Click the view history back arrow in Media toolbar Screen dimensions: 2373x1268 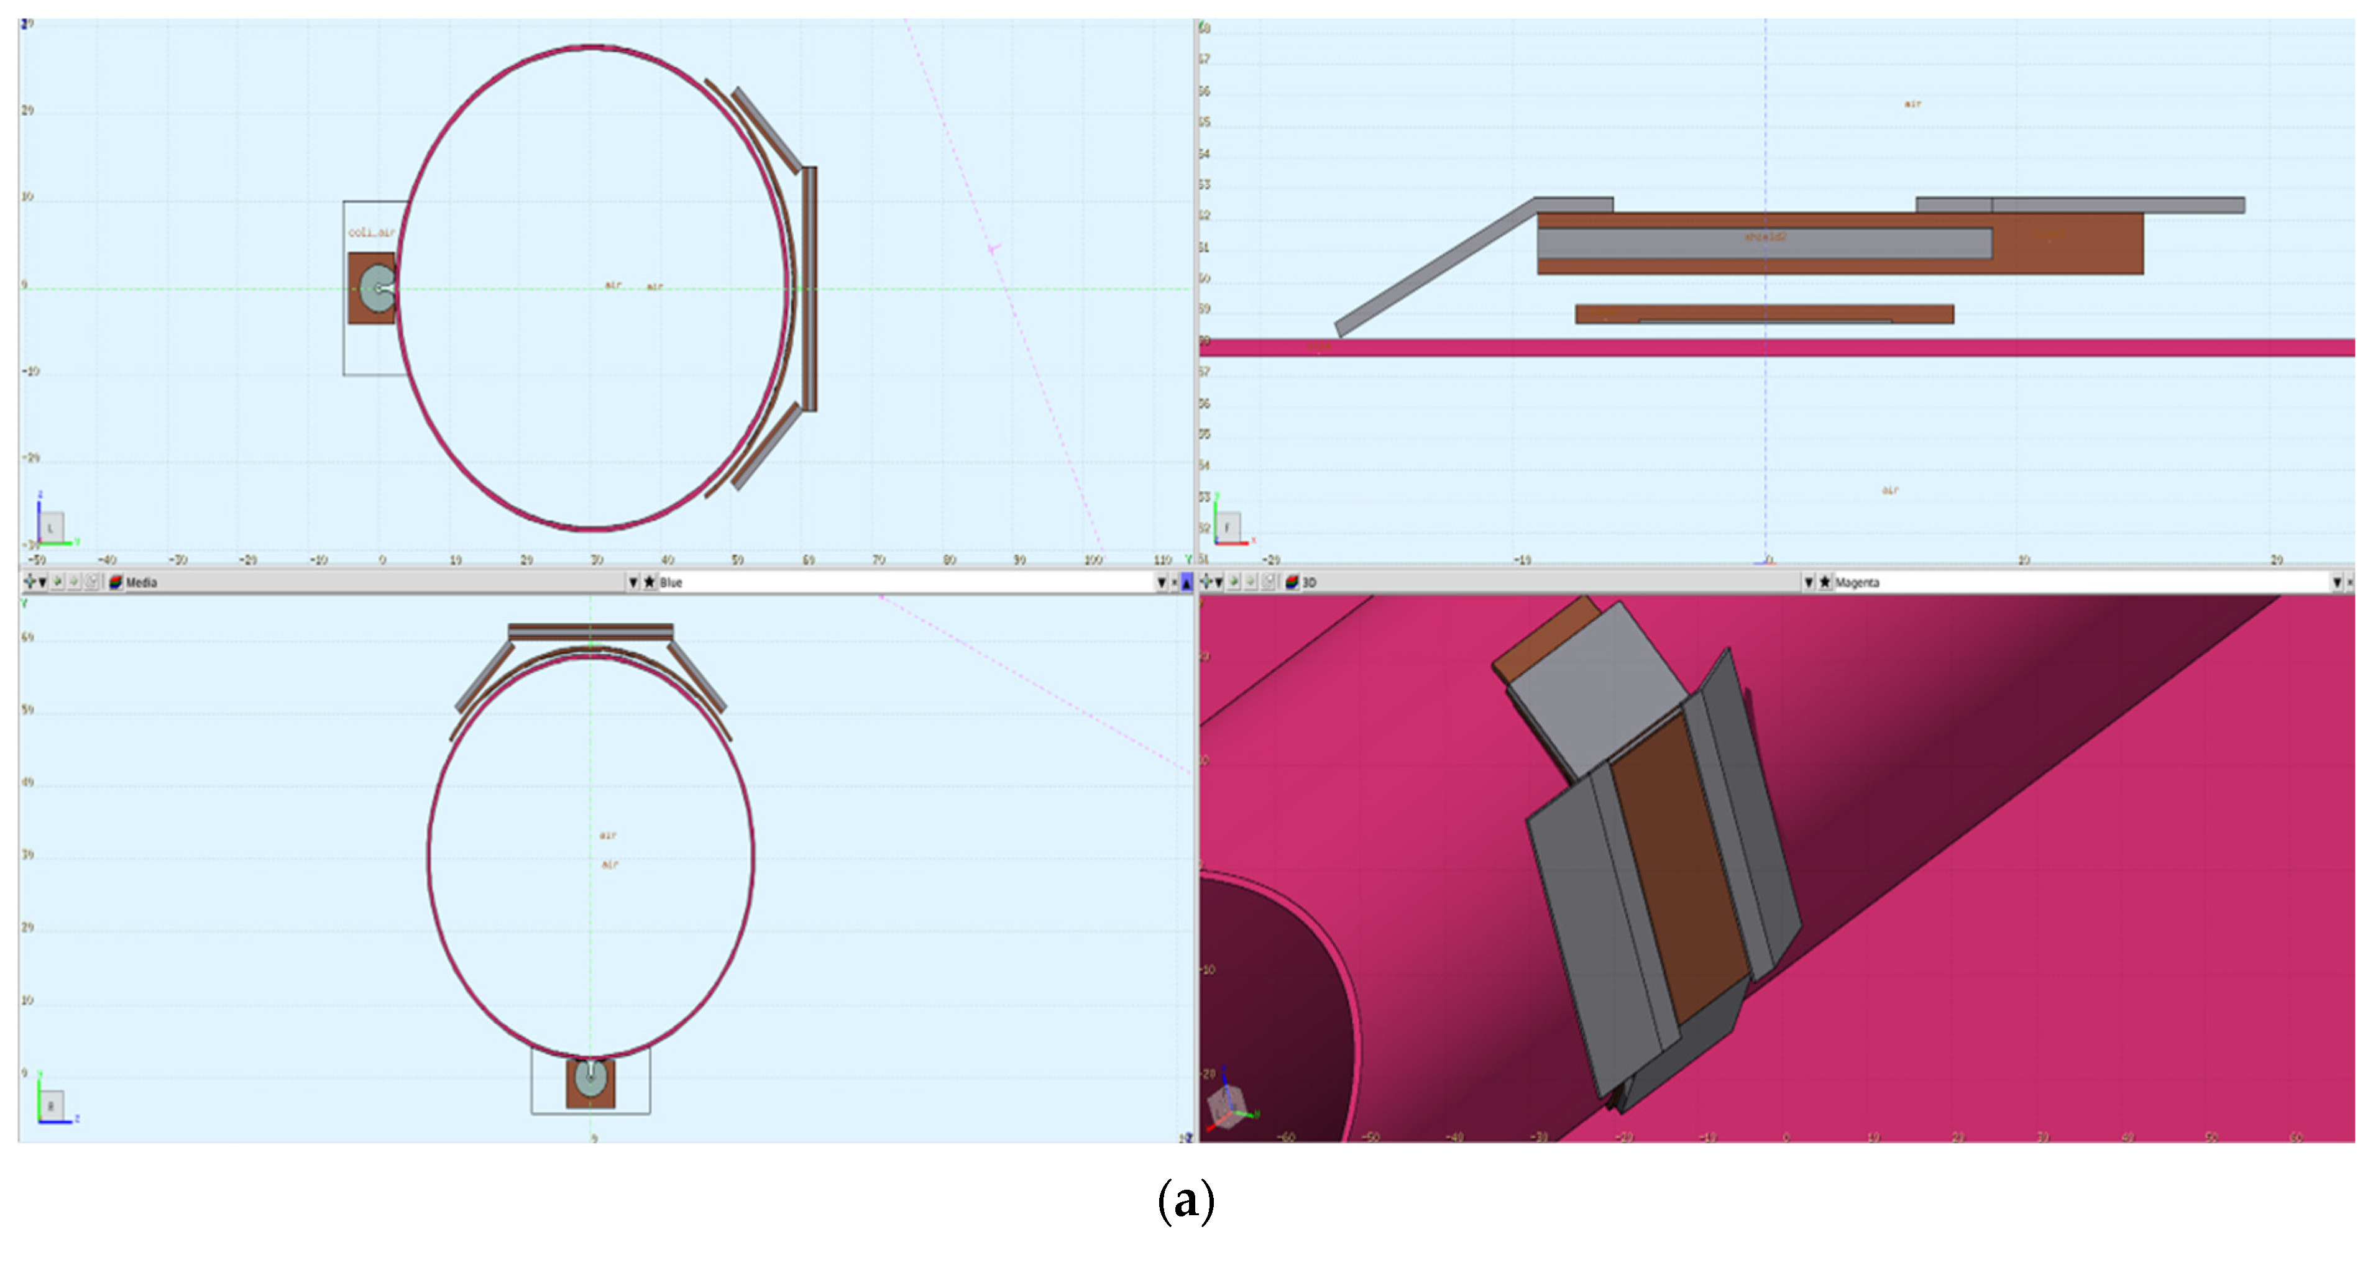57,582
